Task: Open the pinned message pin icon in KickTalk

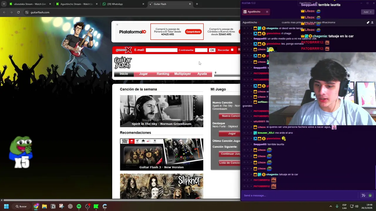Action: pos(368,22)
